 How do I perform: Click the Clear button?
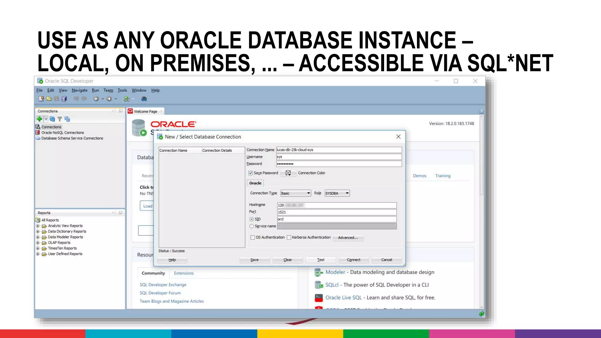(x=288, y=260)
